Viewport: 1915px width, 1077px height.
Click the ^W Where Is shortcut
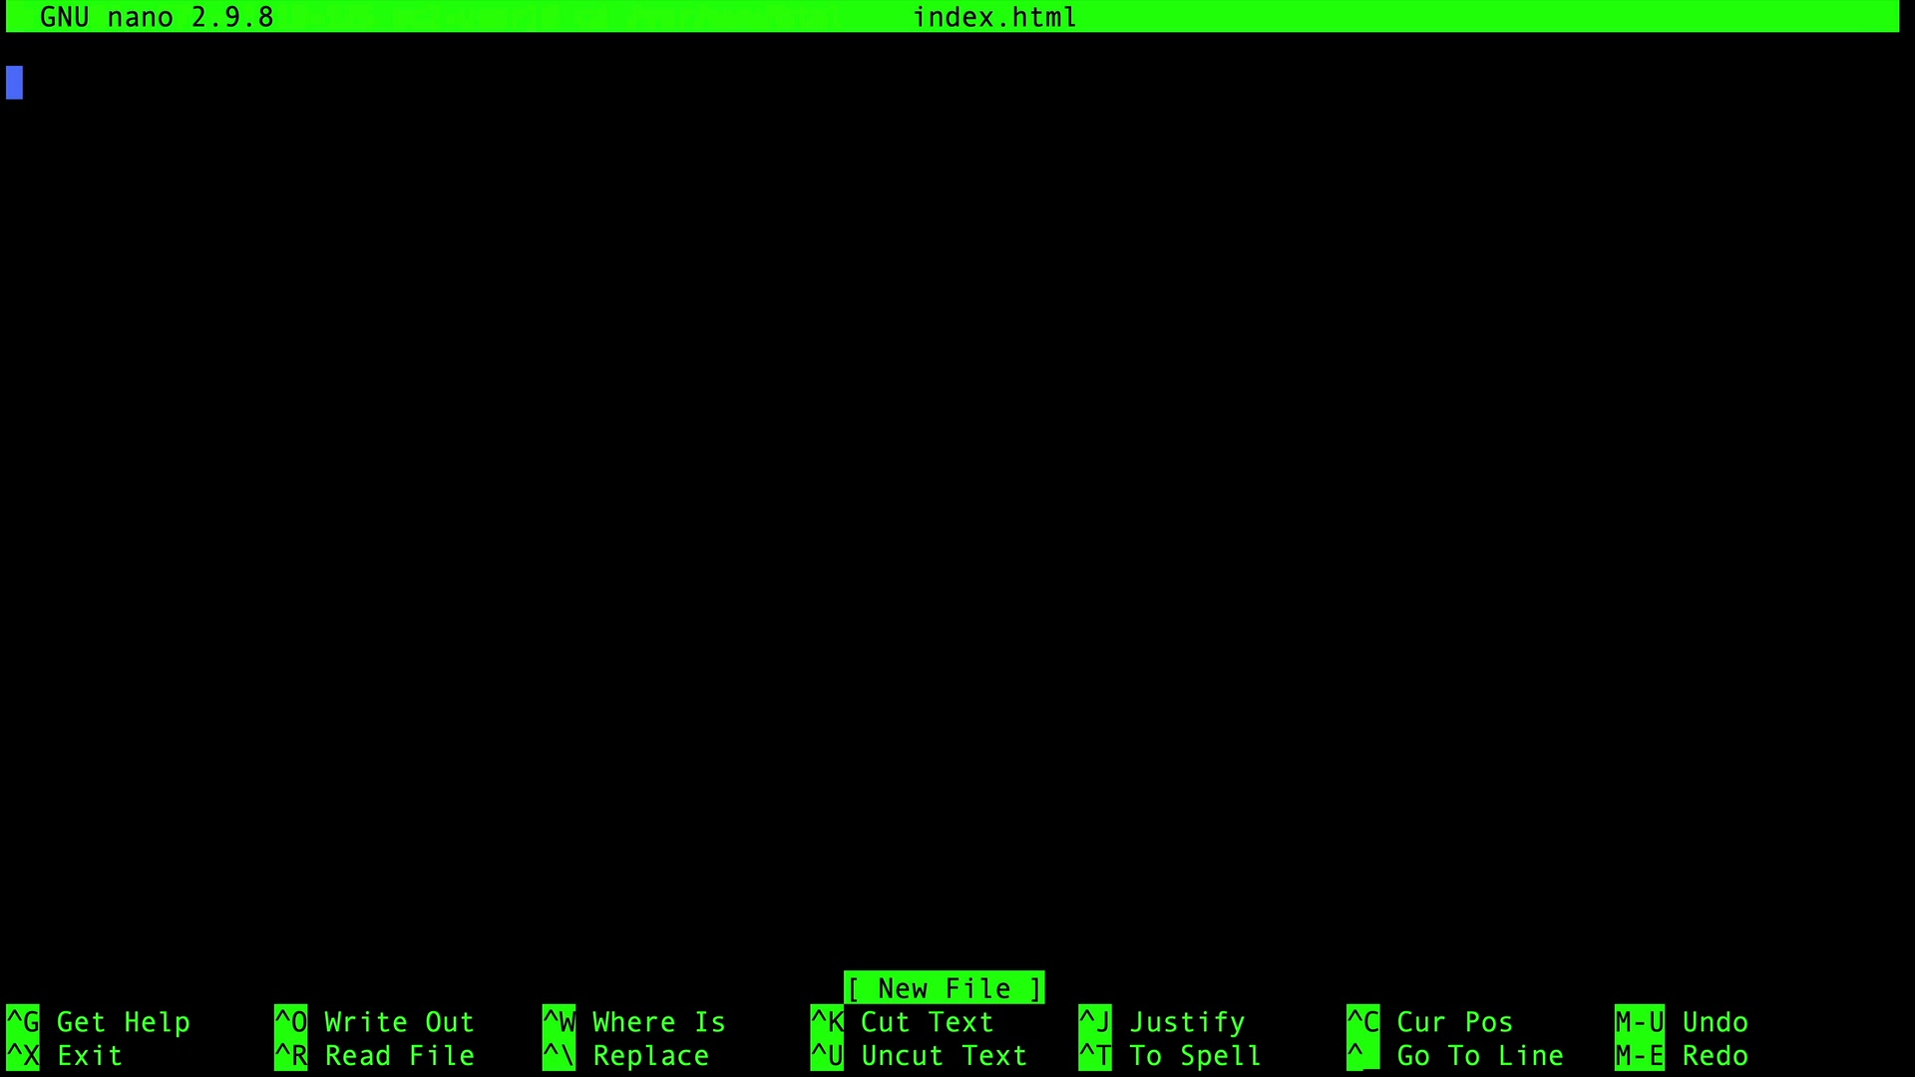pyautogui.click(x=658, y=1022)
